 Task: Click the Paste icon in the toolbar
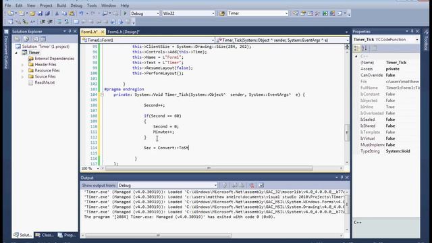[x=72, y=13]
